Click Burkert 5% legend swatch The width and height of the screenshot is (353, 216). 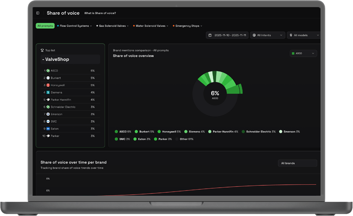tap(136, 132)
